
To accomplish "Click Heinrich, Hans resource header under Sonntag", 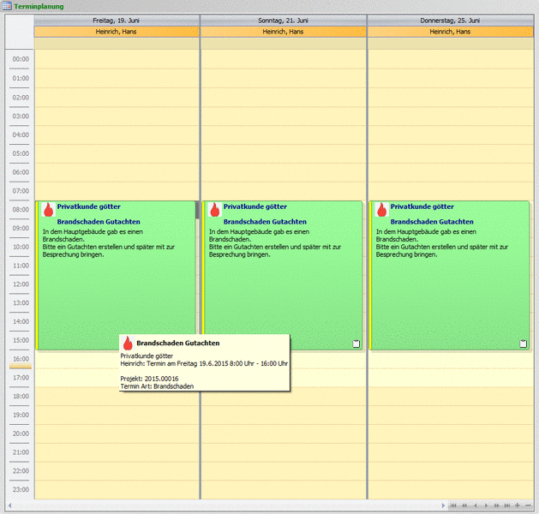I will [284, 32].
